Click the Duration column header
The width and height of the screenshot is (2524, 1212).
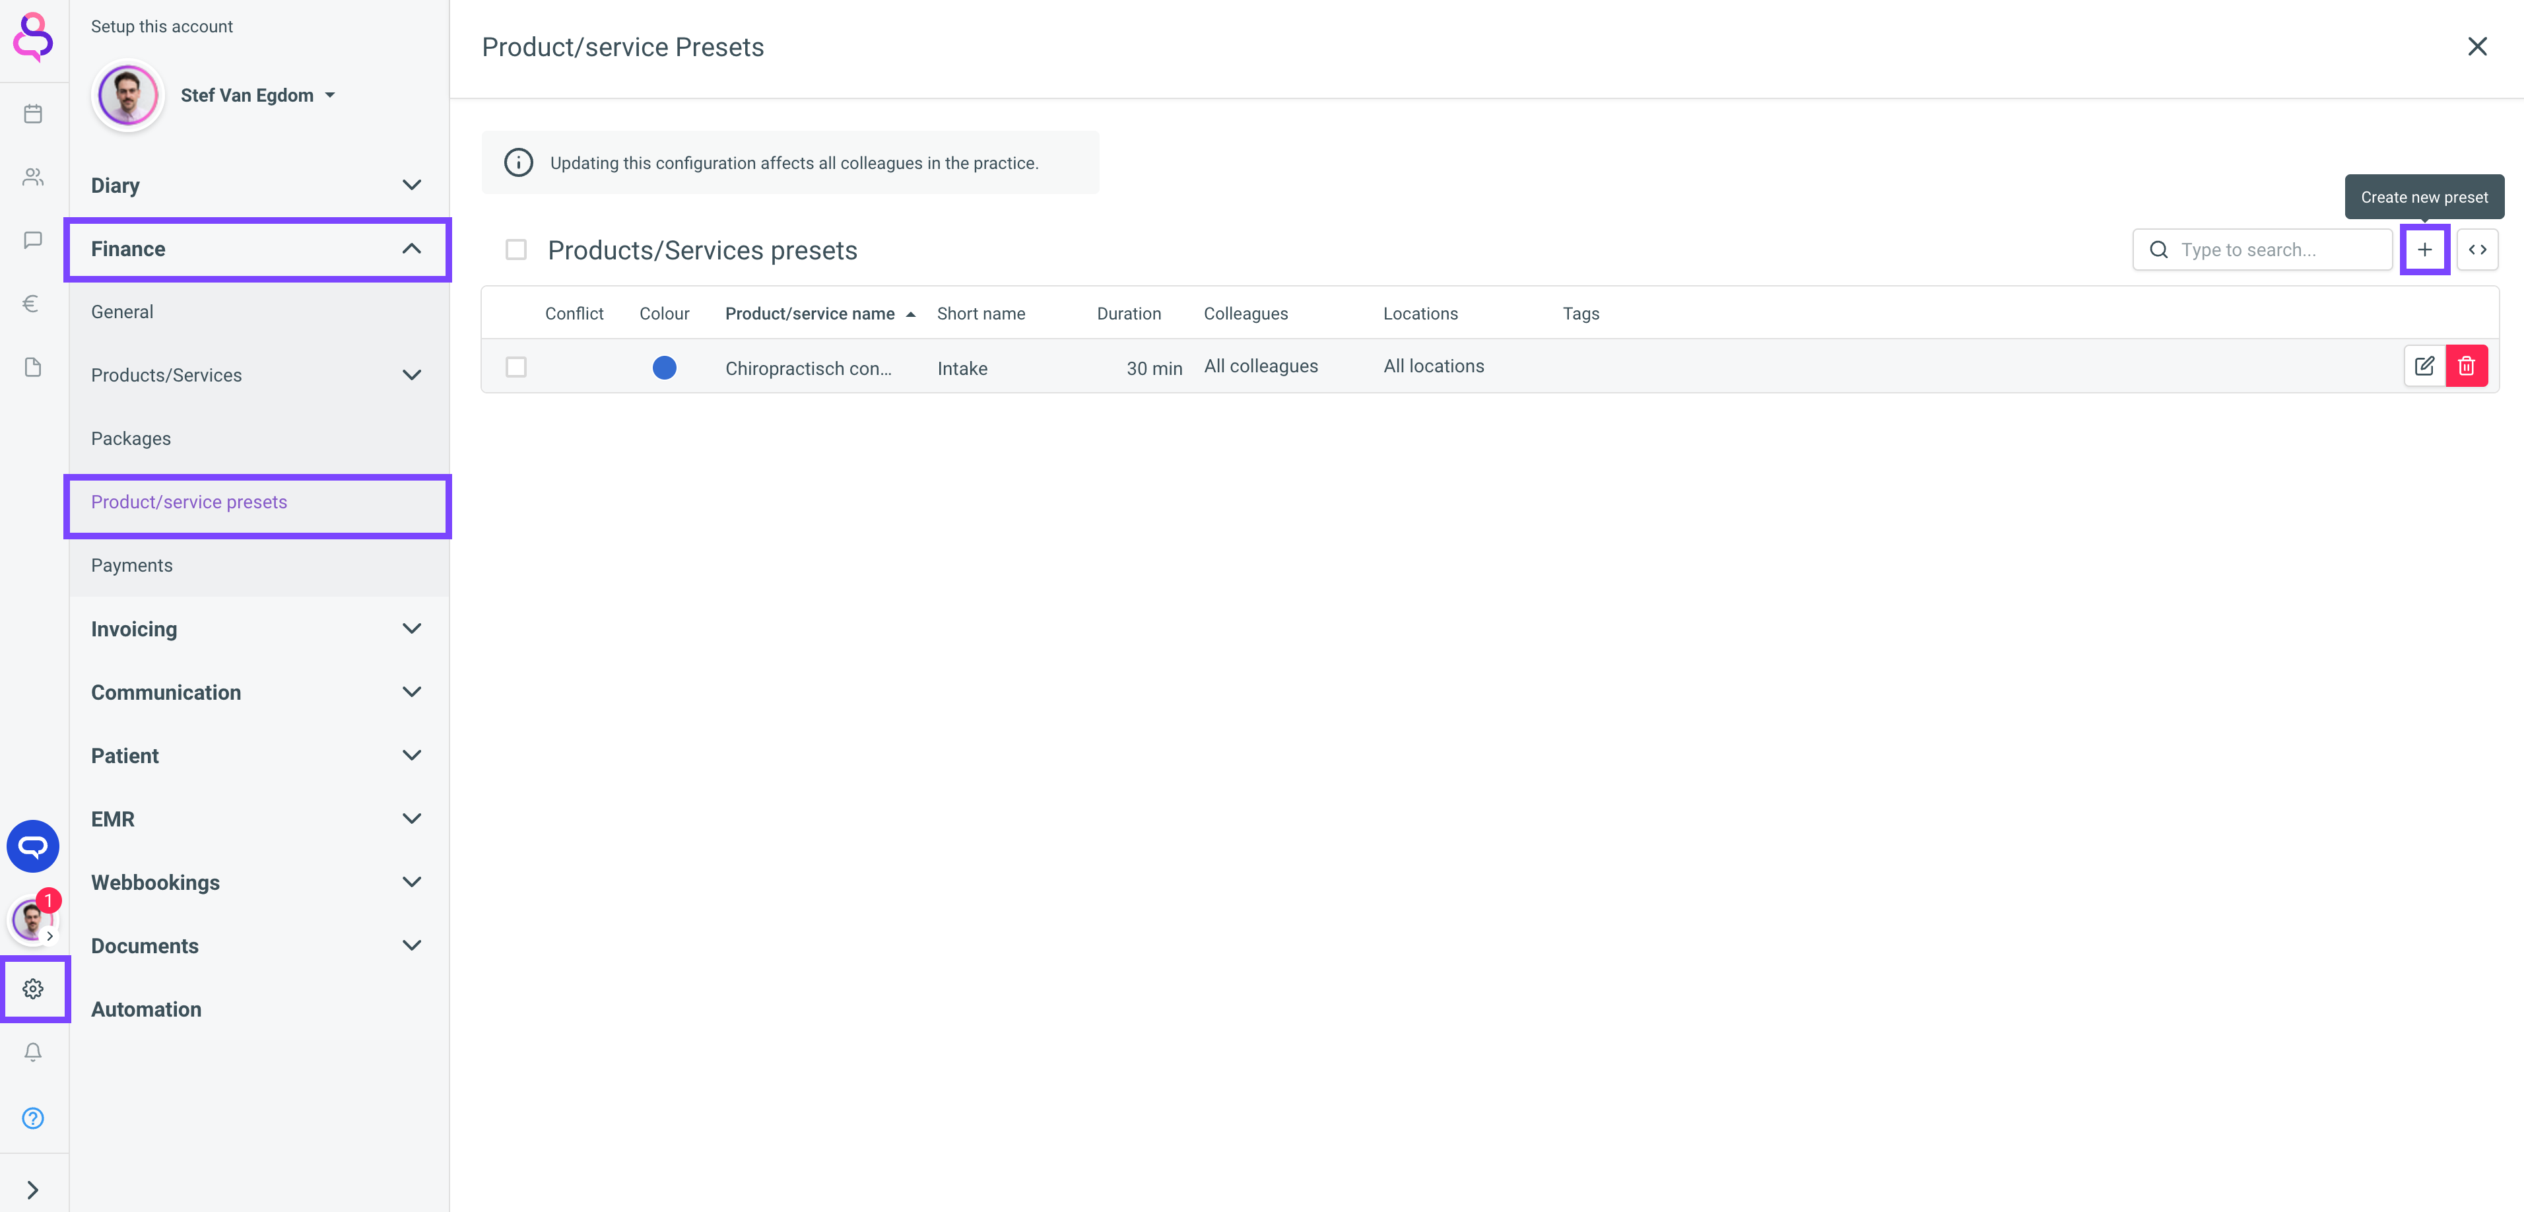(1129, 314)
